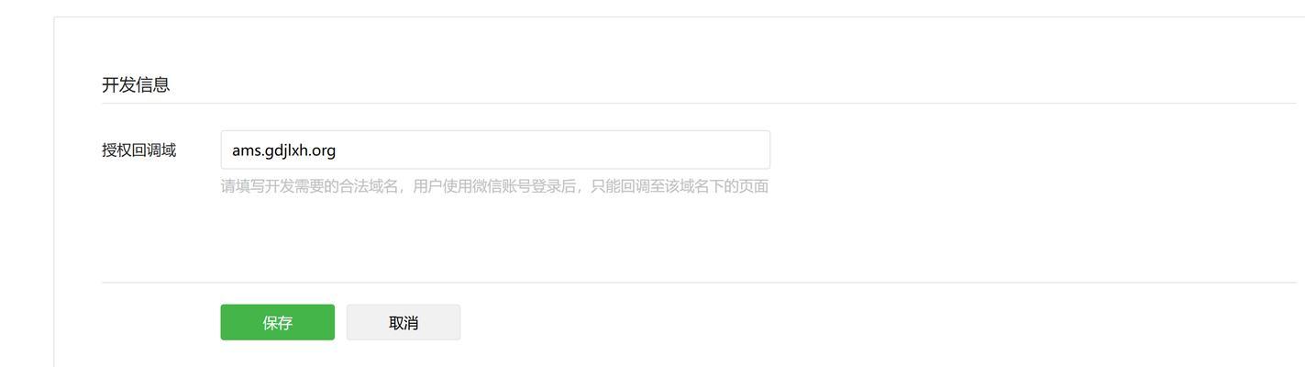The image size is (1305, 367).
Task: Click the 'ams' prefix in the domain field
Action: 246,150
